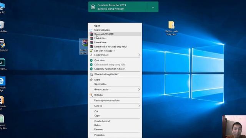Image resolution: width=246 pixels, height=138 pixels.
Task: Select the New folder (2) desktop icon
Action: click(x=2, y=100)
